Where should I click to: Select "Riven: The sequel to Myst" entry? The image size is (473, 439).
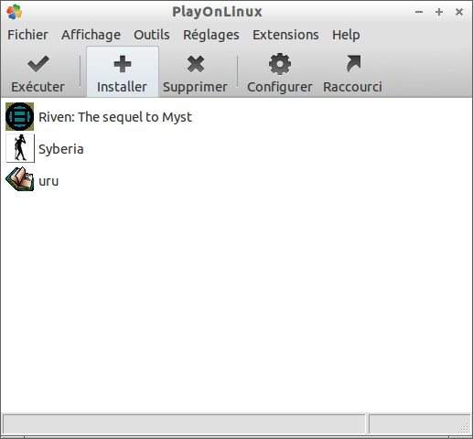click(x=115, y=117)
